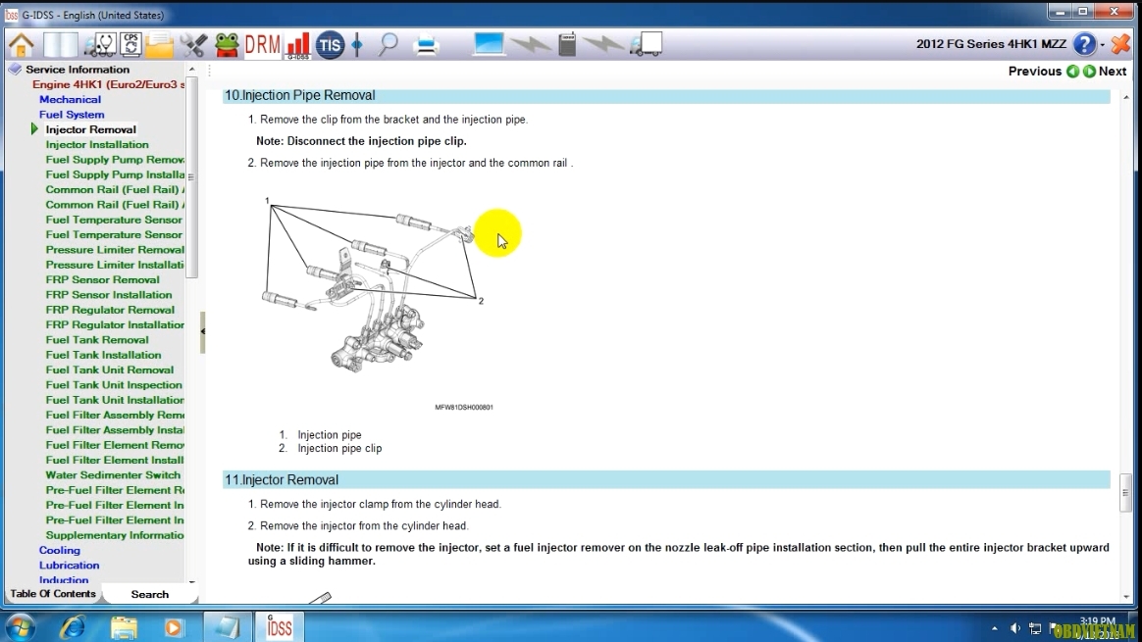This screenshot has width=1142, height=642.
Task: Open the G-IDSS red bar chart icon
Action: click(x=298, y=45)
